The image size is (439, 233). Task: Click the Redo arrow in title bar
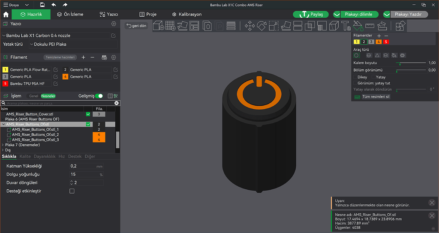(x=65, y=5)
